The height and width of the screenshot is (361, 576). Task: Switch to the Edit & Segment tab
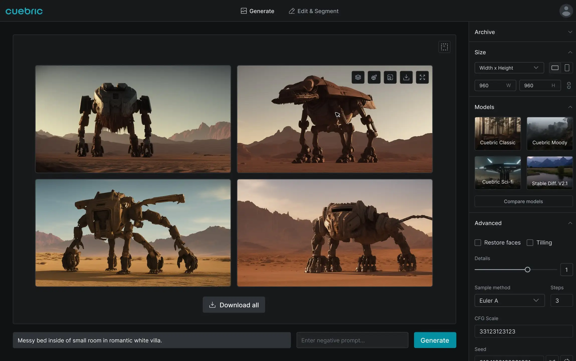pos(314,11)
